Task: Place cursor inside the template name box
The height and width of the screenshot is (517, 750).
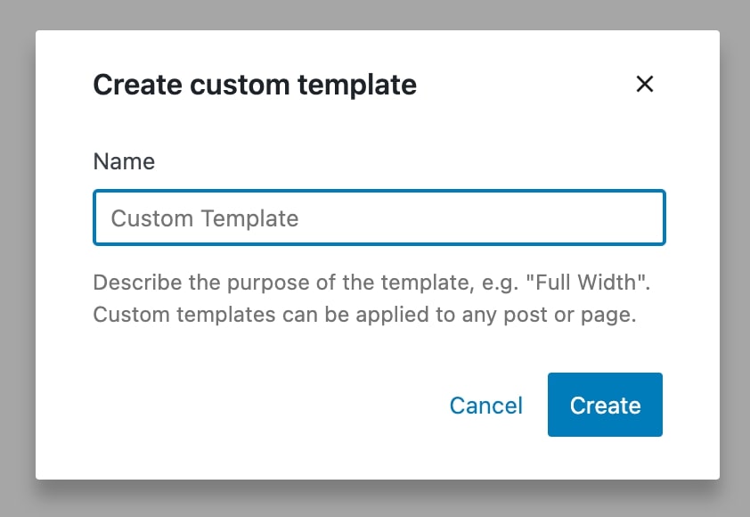Action: click(379, 217)
